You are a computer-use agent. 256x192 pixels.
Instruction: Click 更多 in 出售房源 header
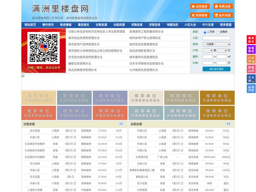pos(122,124)
